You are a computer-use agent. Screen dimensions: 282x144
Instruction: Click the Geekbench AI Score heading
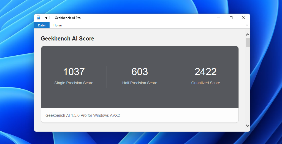pos(67,39)
